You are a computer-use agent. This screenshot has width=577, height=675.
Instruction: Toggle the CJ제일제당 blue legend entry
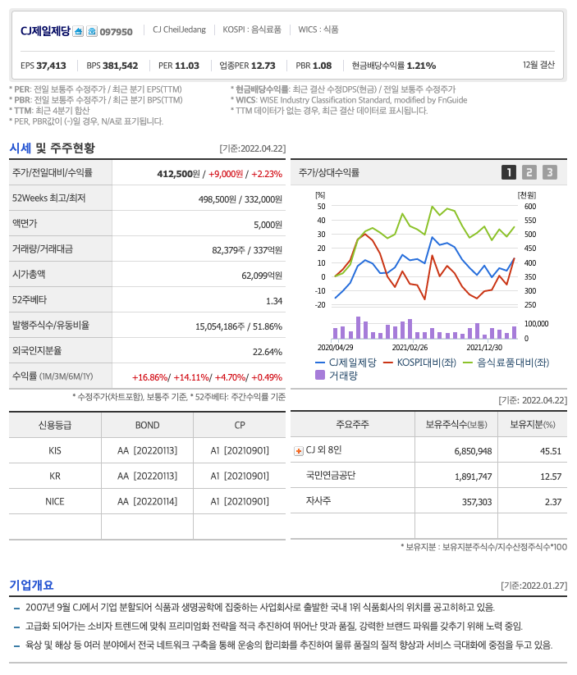point(346,363)
